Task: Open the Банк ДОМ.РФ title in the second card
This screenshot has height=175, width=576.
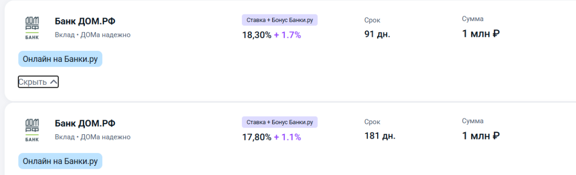Action: pyautogui.click(x=85, y=124)
